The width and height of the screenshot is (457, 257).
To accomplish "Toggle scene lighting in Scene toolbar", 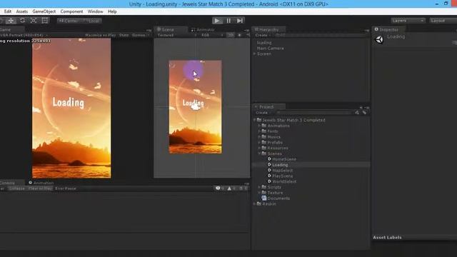I will 240,35.
